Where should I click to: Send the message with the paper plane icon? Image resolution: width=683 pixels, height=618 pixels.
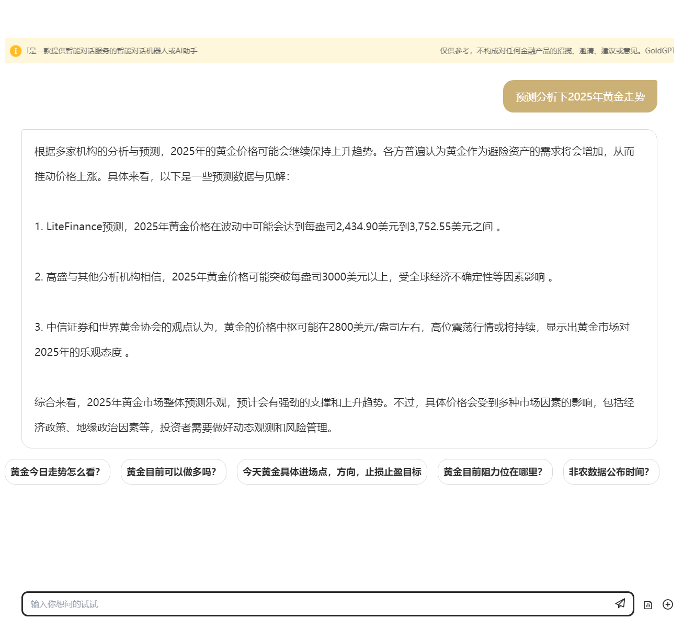point(620,603)
